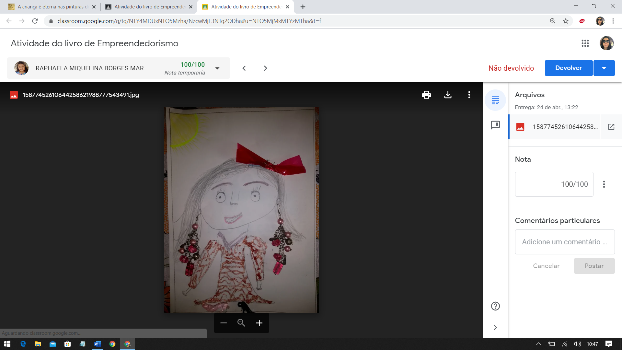
Task: Open grade options three-dot menu
Action: (604, 184)
